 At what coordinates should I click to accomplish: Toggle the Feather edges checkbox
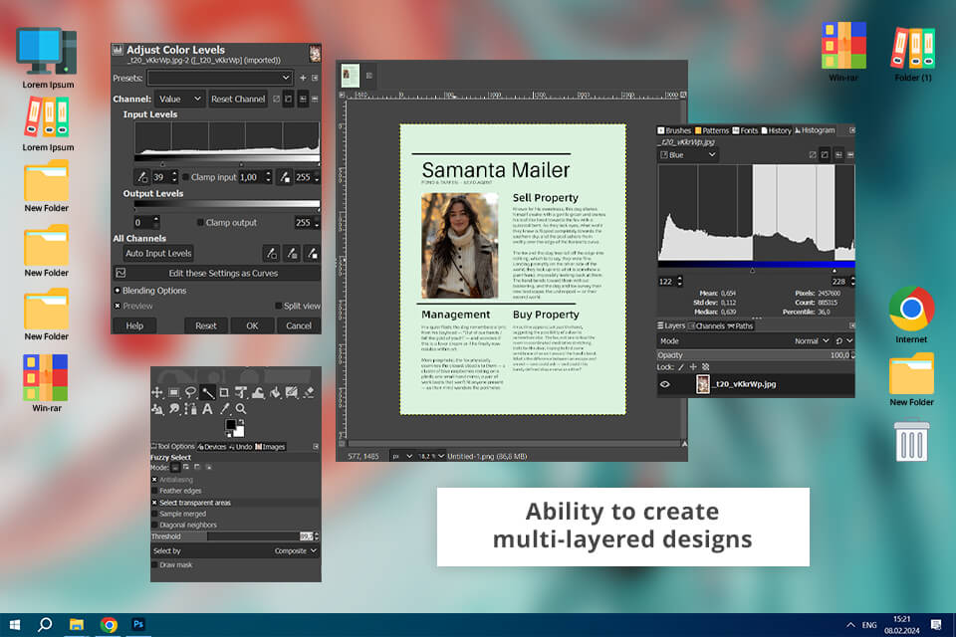click(x=155, y=492)
